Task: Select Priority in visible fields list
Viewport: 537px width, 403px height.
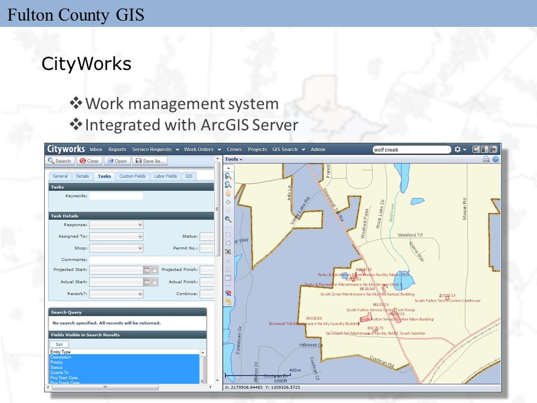Action: click(x=124, y=362)
